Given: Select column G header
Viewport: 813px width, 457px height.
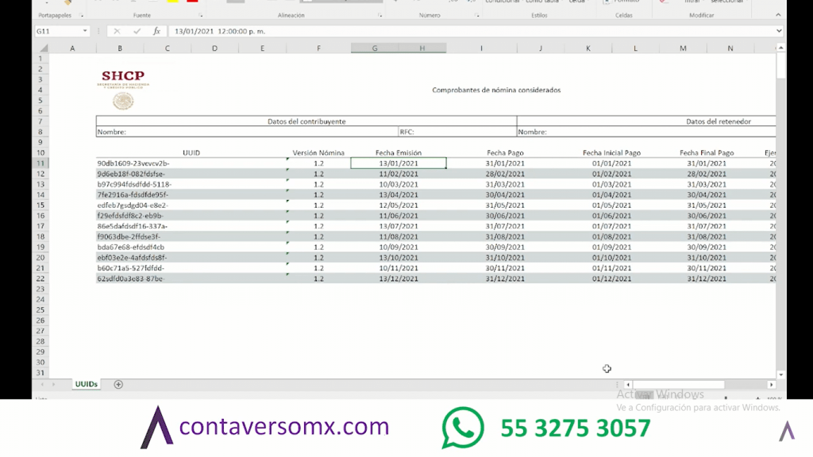Looking at the screenshot, I should pyautogui.click(x=375, y=48).
